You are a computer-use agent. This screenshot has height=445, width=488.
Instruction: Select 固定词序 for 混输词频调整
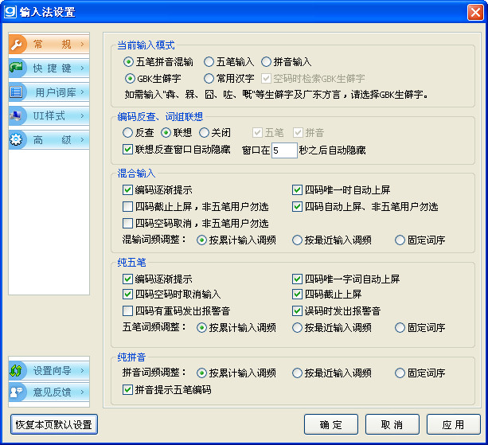(420, 240)
